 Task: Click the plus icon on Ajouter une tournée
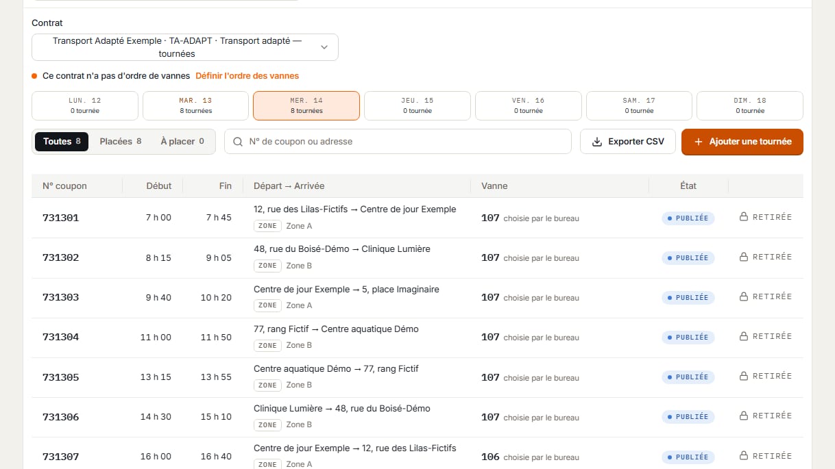click(699, 142)
